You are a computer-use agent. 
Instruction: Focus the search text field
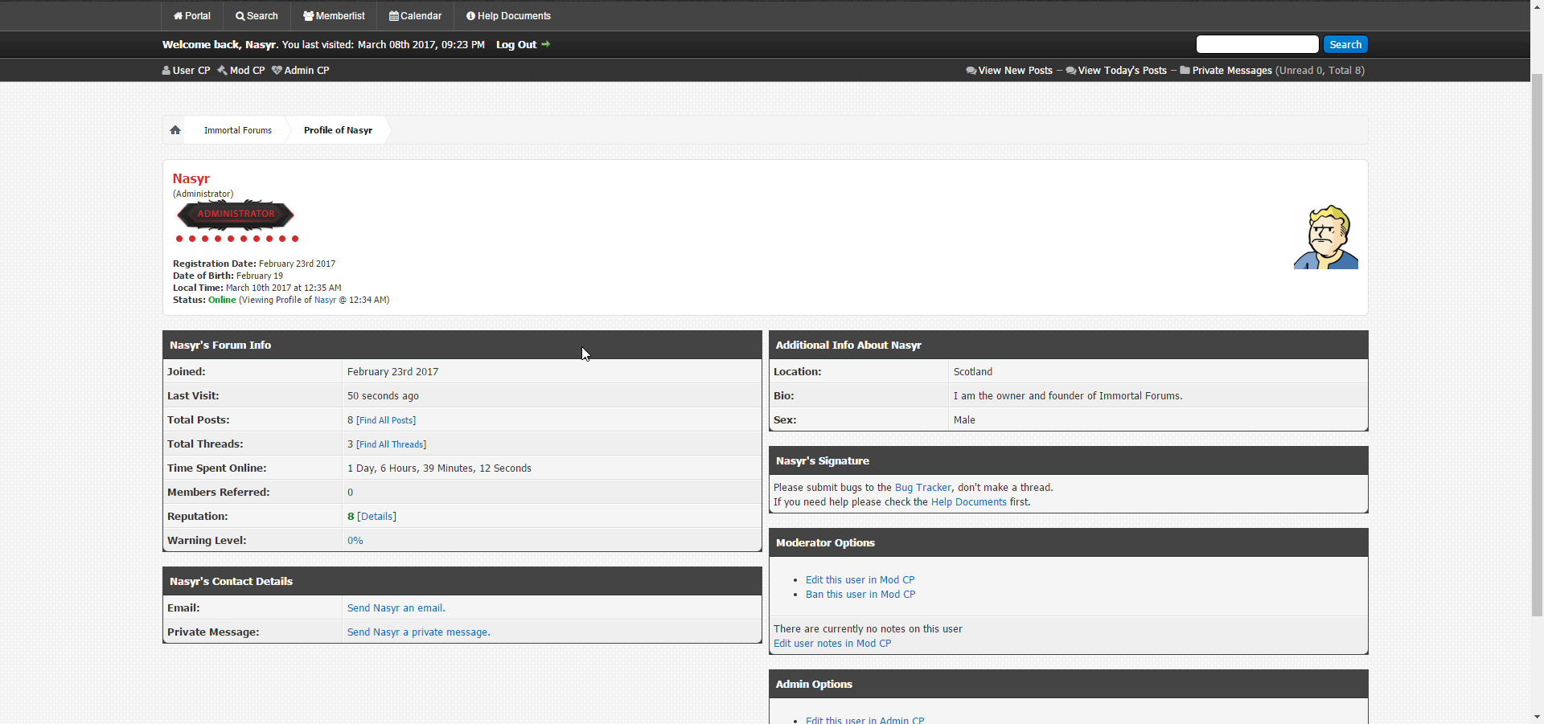pos(1257,45)
